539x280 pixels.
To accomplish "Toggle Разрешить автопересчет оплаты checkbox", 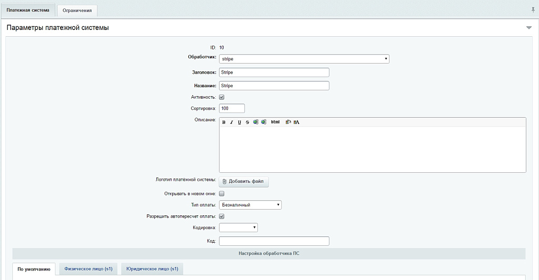I will (x=222, y=216).
